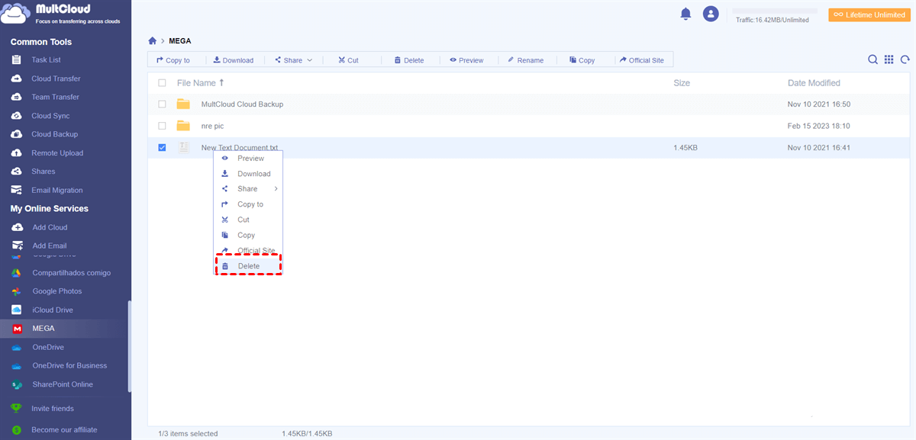Click MEGA in breadcrumb path
916x440 pixels.
[x=180, y=40]
